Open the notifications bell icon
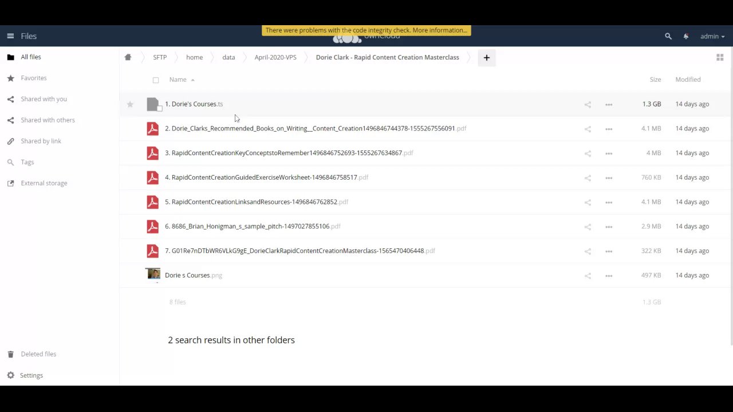This screenshot has width=733, height=412. [x=686, y=36]
